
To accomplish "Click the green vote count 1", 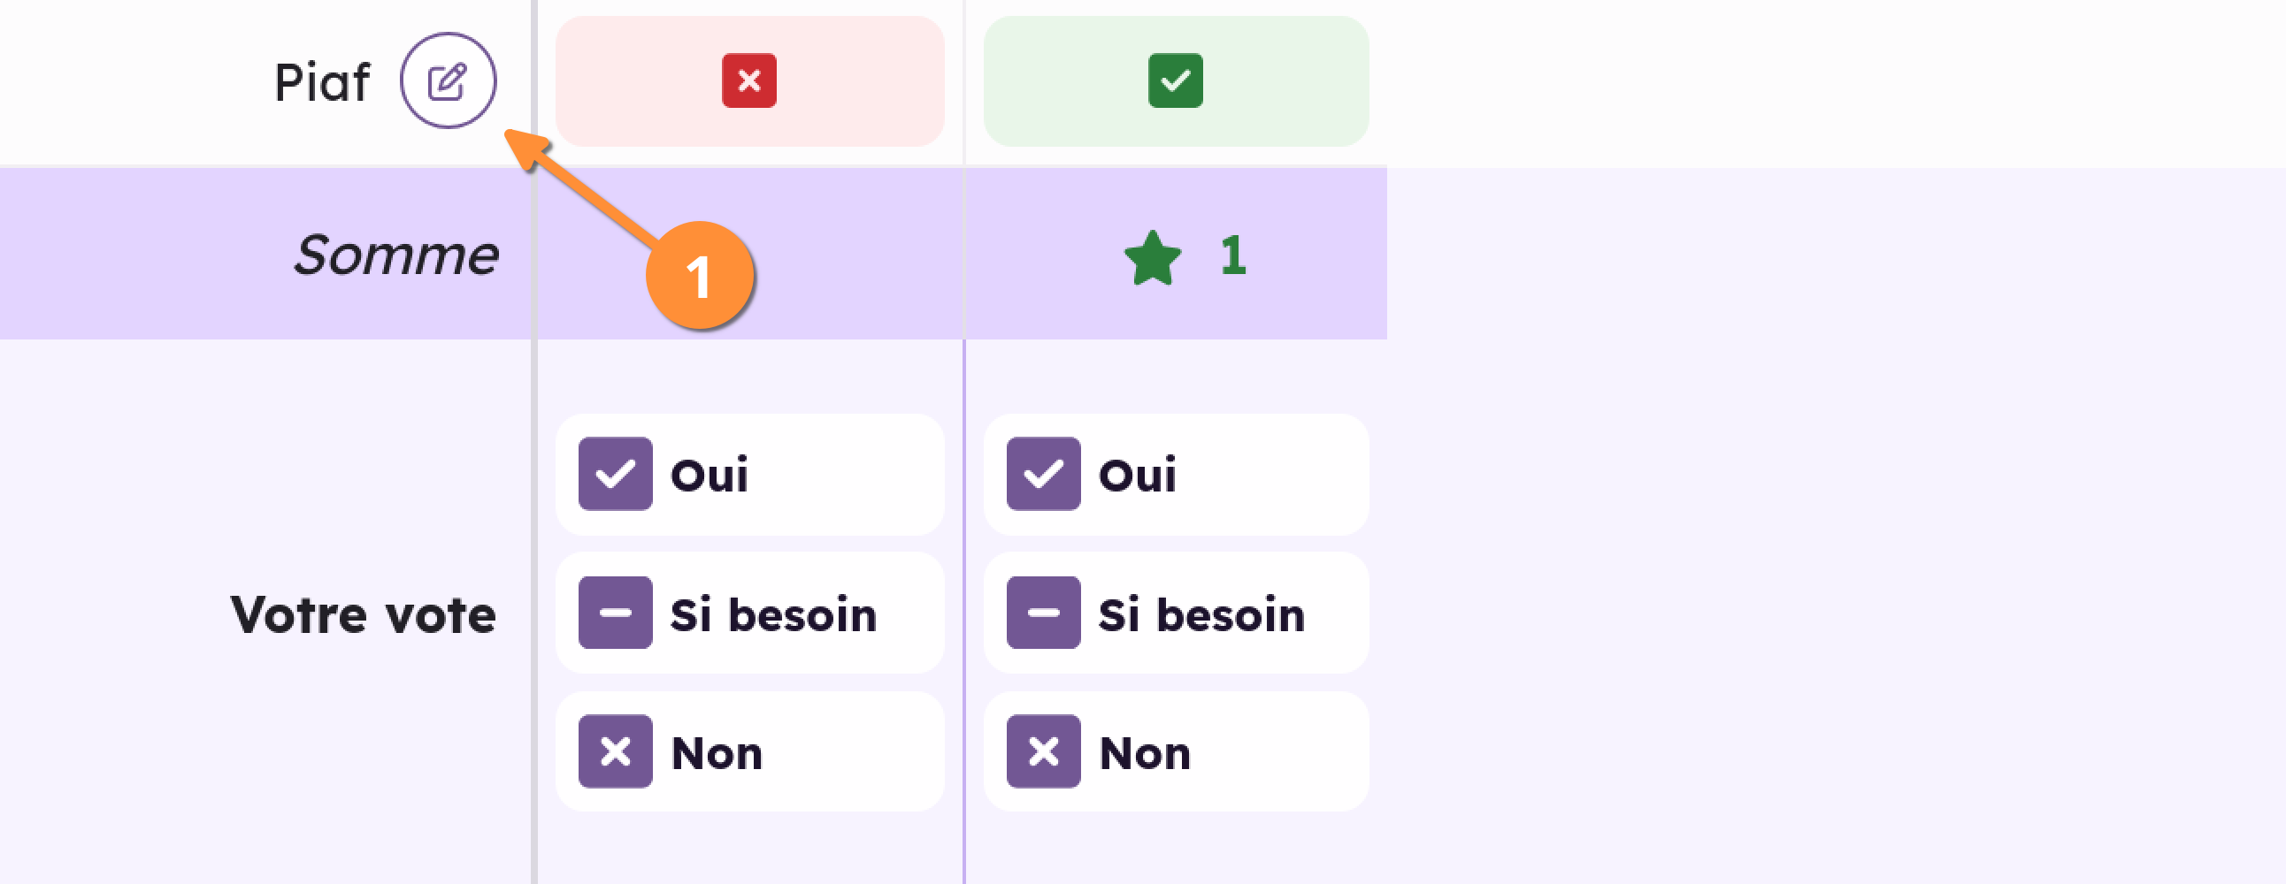I will 1232,255.
